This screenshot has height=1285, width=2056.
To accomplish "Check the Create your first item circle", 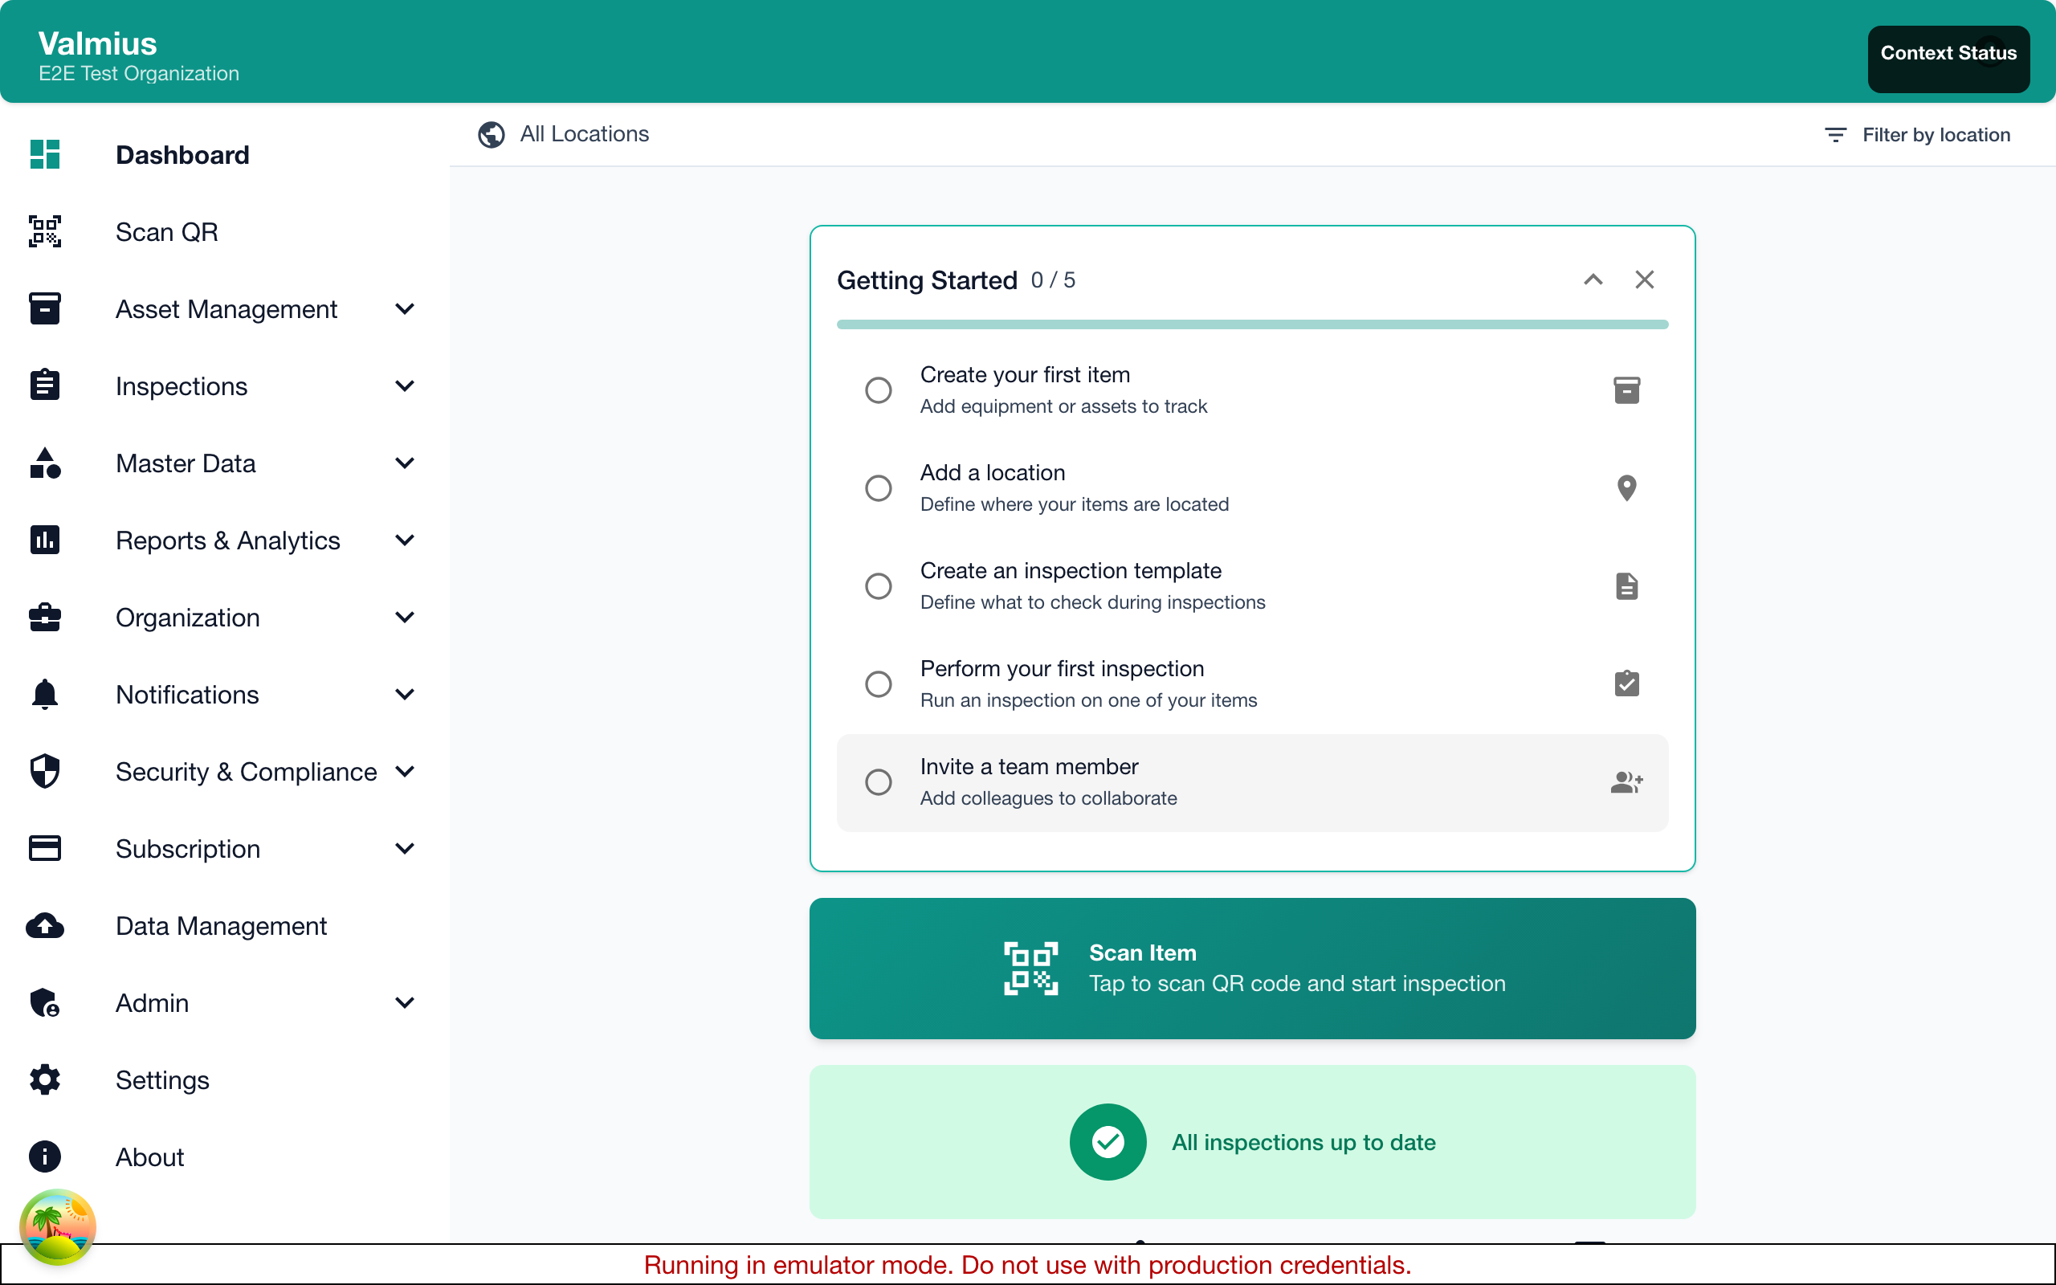I will pyautogui.click(x=879, y=390).
